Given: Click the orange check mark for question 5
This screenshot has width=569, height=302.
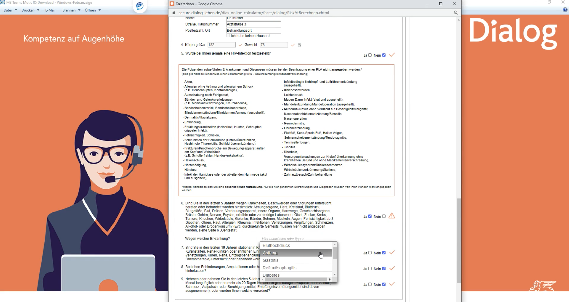Looking at the screenshot, I should [392, 55].
